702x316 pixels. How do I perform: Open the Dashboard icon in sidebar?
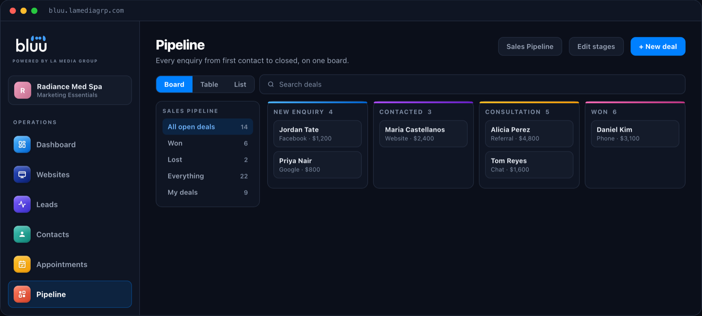pyautogui.click(x=22, y=145)
